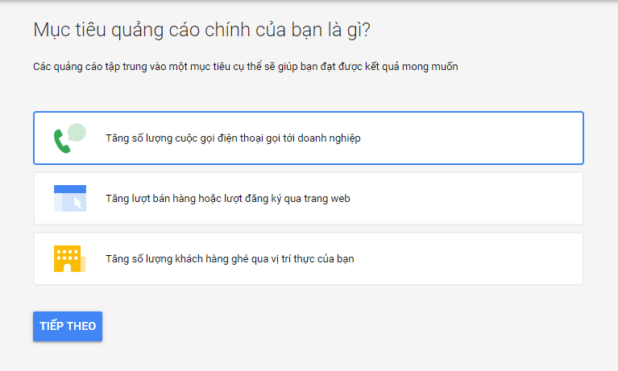The height and width of the screenshot is (371, 618).
Task: Click the description text under the heading
Action: 245,67
